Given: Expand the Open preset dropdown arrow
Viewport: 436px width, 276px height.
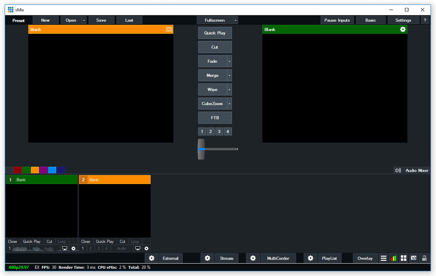Looking at the screenshot, I should coord(84,20).
